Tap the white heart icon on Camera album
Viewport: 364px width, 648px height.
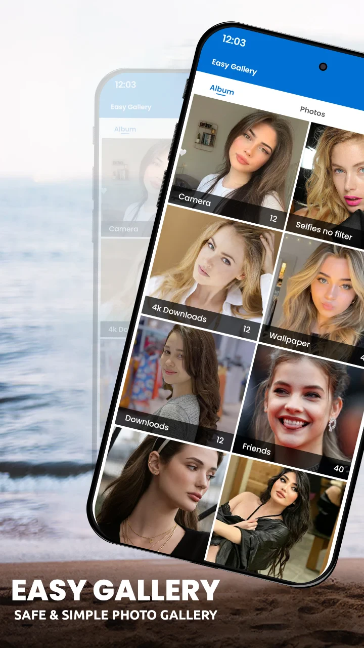click(x=183, y=152)
